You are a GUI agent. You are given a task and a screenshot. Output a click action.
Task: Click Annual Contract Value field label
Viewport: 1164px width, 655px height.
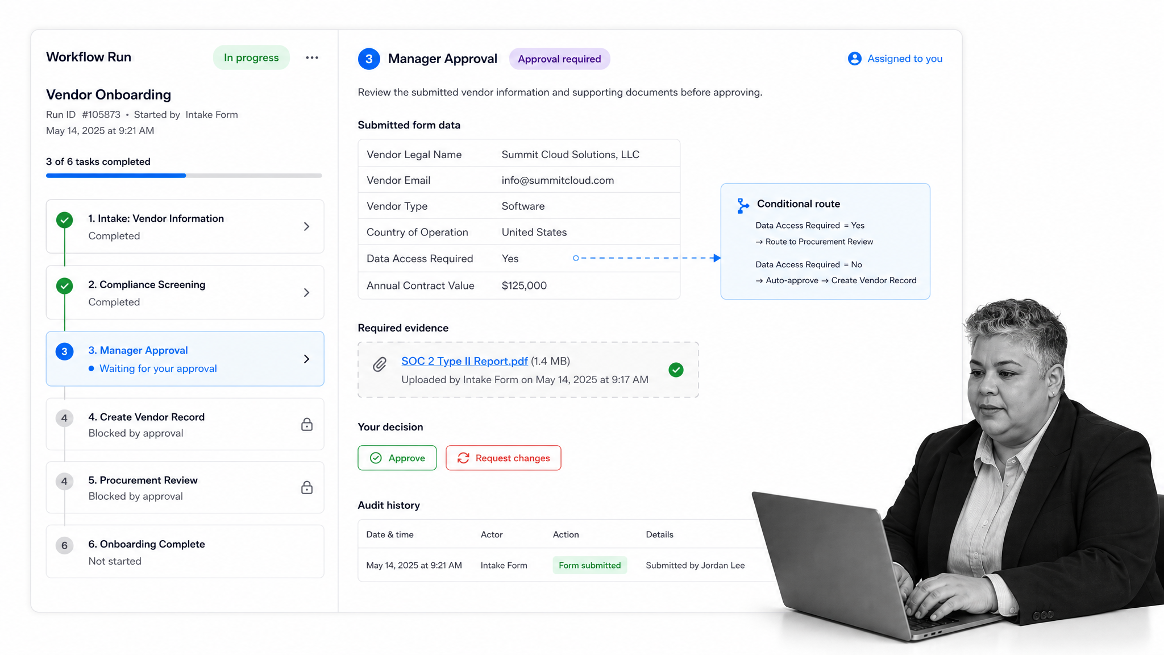pos(420,285)
